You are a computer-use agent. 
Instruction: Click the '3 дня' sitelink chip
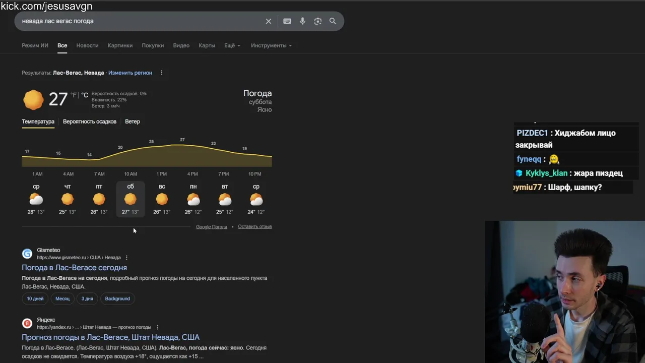87,298
